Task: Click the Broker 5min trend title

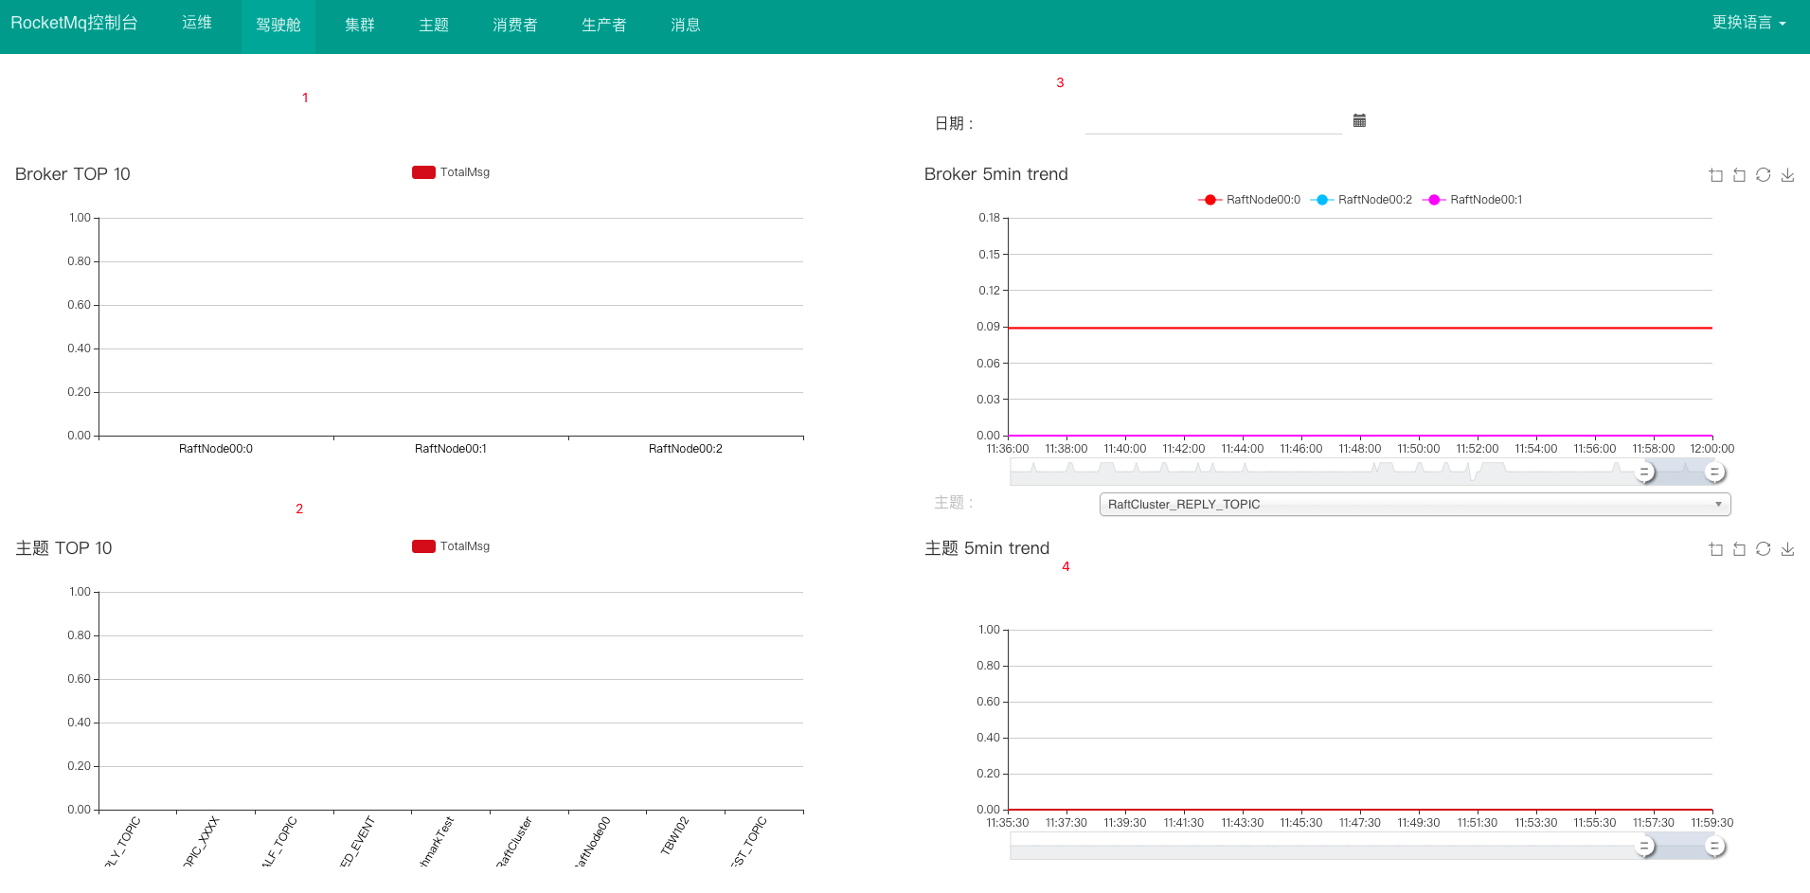Action: [996, 174]
